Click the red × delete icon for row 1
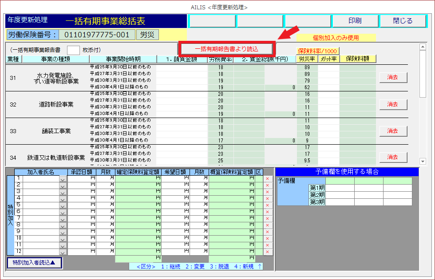This screenshot has width=435, height=280. [267, 179]
